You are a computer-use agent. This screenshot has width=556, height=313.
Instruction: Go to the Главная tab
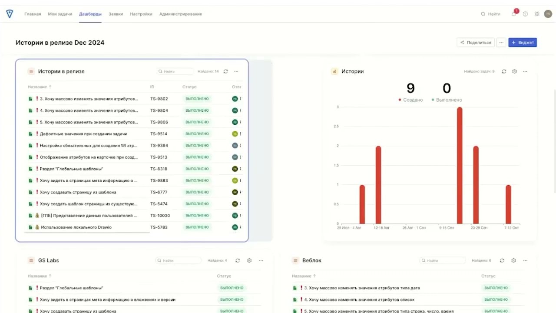point(33,14)
